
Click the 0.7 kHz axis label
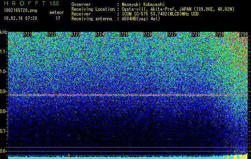3,131
